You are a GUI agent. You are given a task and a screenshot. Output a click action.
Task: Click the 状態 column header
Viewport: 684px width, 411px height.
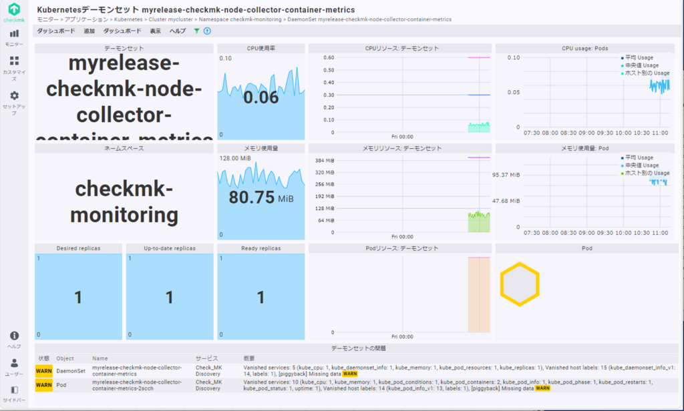[x=43, y=358]
